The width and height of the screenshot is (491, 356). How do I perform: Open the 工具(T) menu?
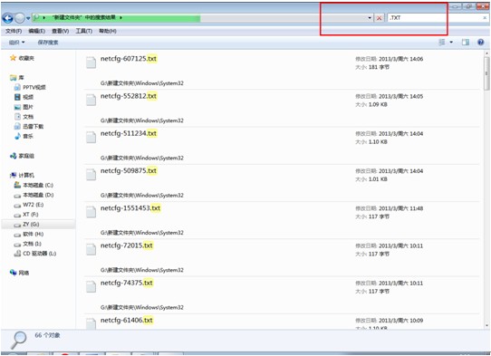pos(84,31)
